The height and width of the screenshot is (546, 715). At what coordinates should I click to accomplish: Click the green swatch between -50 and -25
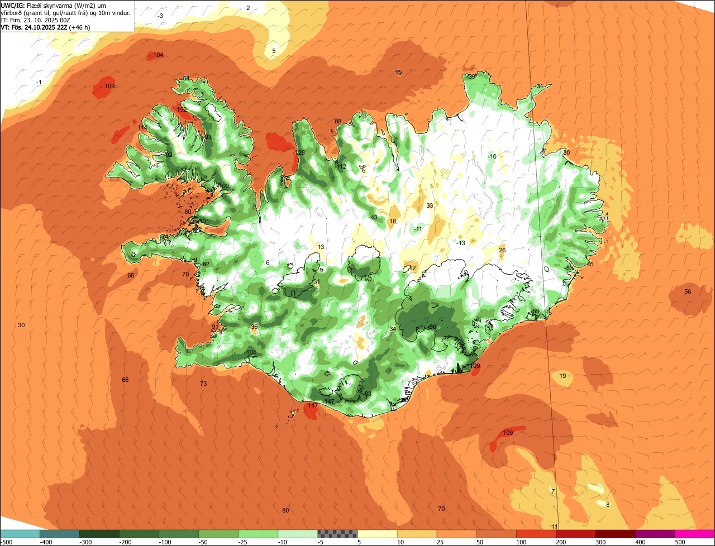218,534
